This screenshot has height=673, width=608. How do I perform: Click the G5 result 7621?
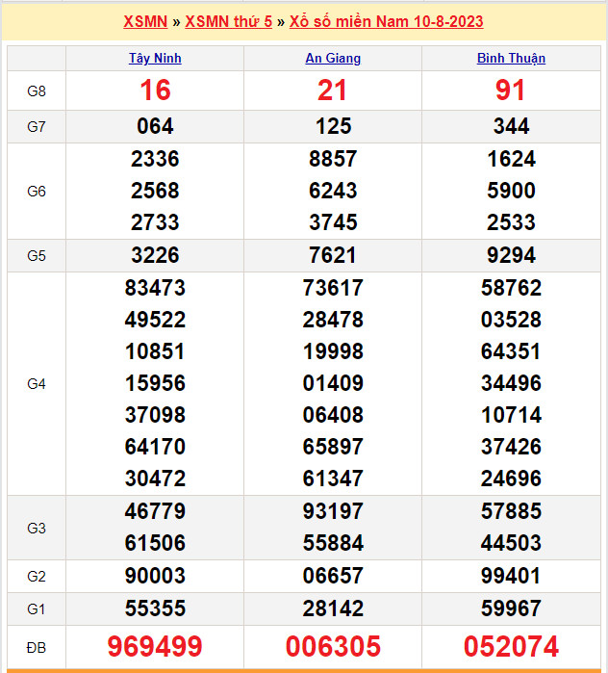point(333,255)
